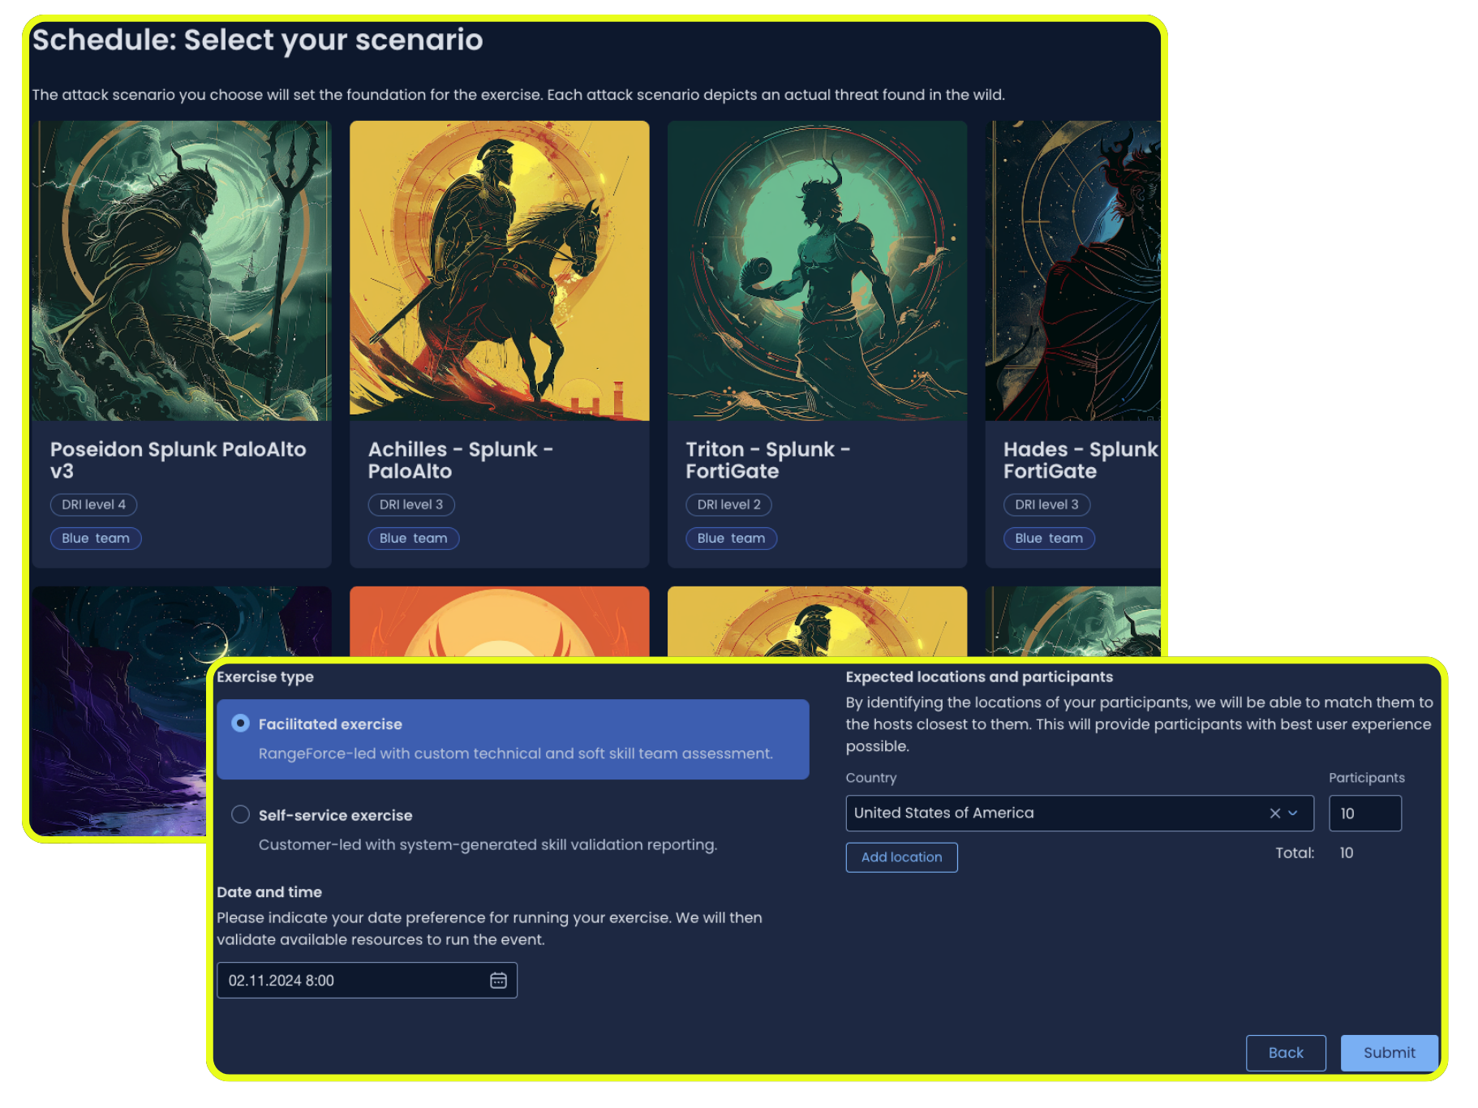
Task: Edit the Participants count field
Action: coord(1364,813)
